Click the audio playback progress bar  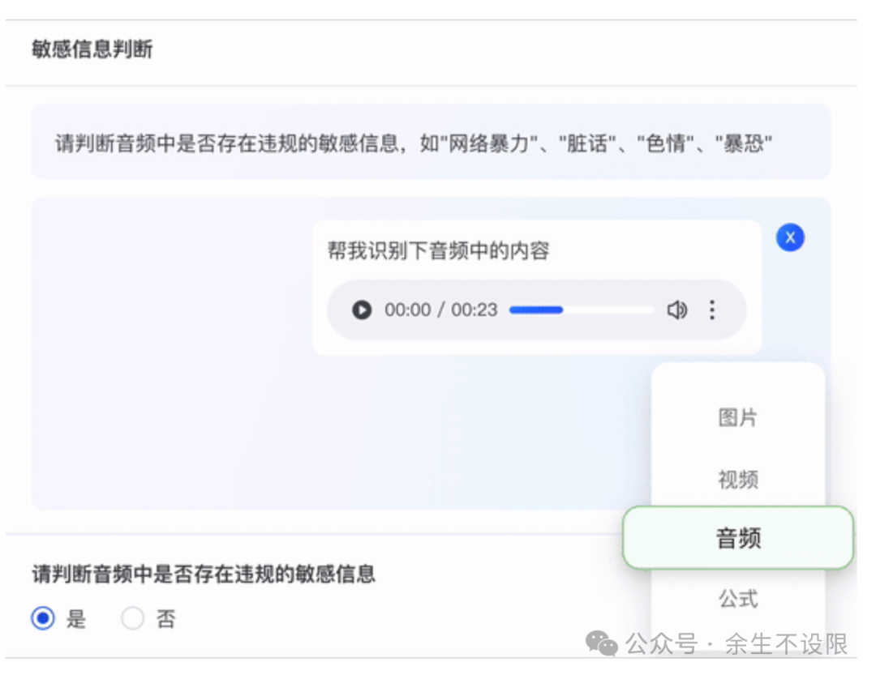pos(581,310)
